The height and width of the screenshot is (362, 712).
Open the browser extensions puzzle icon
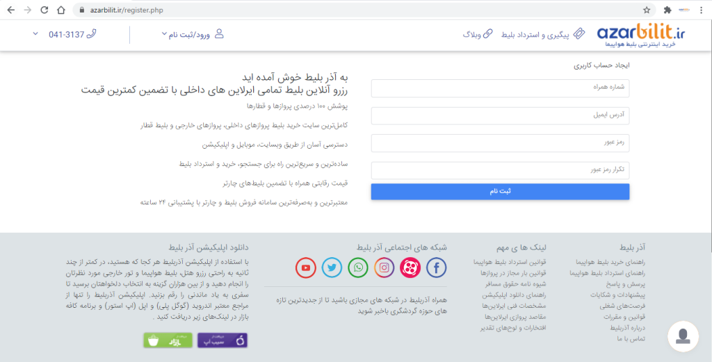point(667,10)
